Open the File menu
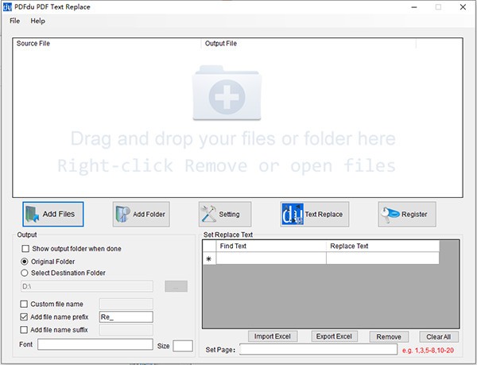The height and width of the screenshot is (365, 477). pyautogui.click(x=14, y=21)
